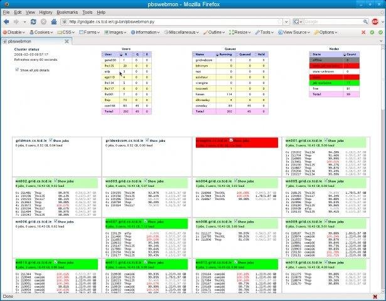
Task: Open the Bookmarks menu
Action: click(x=67, y=13)
